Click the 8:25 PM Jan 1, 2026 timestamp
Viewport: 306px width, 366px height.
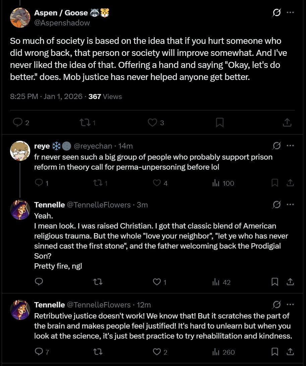(x=46, y=97)
